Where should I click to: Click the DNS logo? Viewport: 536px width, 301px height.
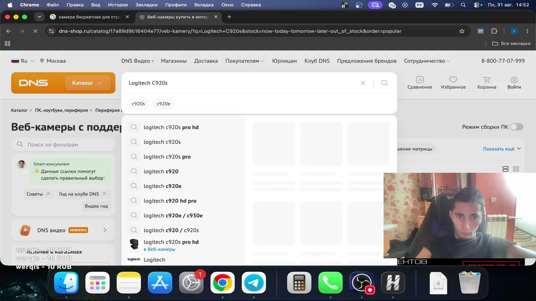pyautogui.click(x=33, y=83)
